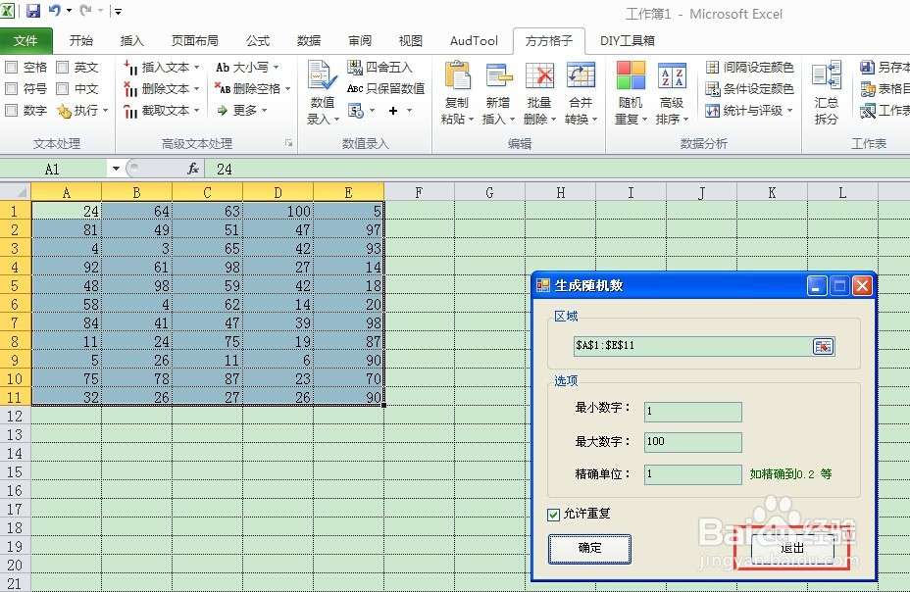This screenshot has height=592, width=910.
Task: Click the select-all corner of the sheet
Action: click(15, 192)
